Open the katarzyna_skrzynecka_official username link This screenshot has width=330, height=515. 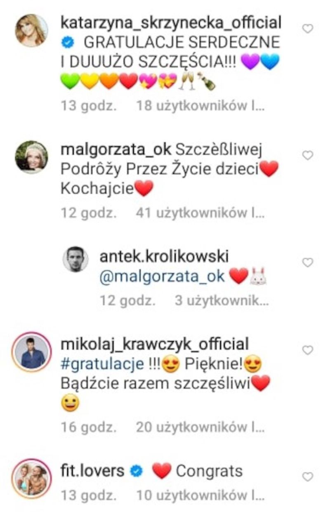click(171, 22)
